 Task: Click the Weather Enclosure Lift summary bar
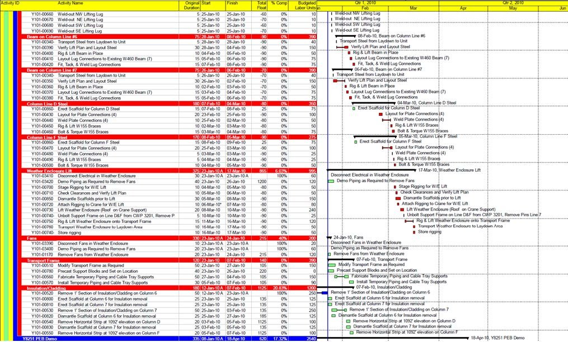(372, 170)
